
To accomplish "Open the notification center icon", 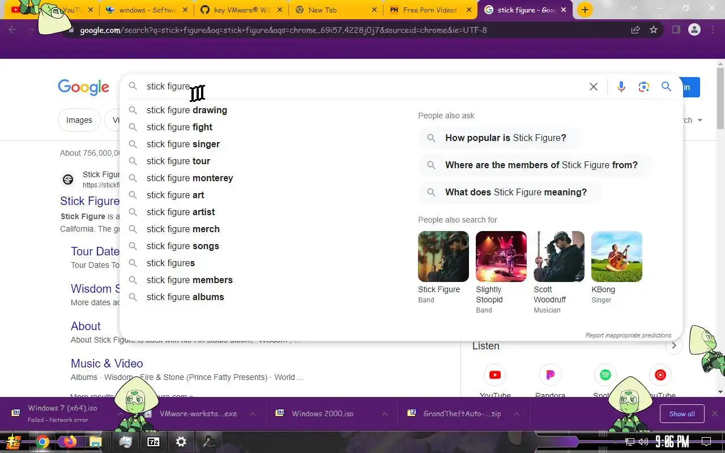I will click(706, 442).
